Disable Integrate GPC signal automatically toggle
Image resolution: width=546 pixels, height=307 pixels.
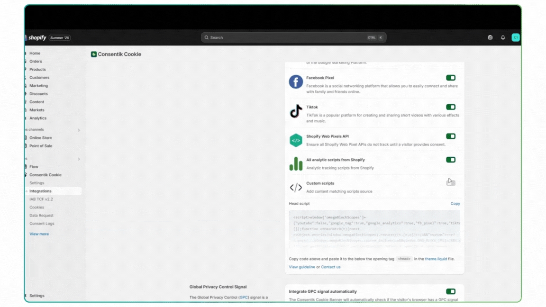pos(450,291)
